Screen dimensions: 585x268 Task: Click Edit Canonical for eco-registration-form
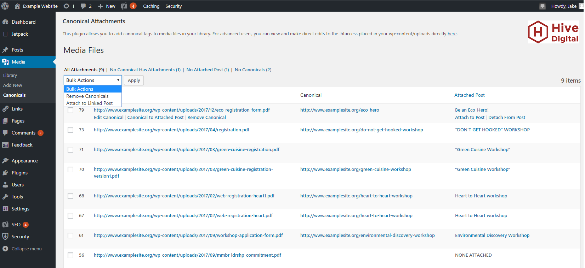pos(109,117)
